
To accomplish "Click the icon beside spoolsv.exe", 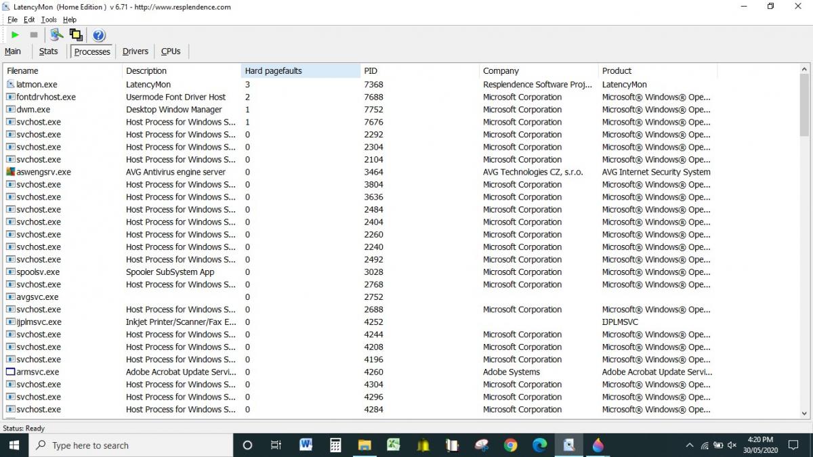I will pyautogui.click(x=10, y=272).
